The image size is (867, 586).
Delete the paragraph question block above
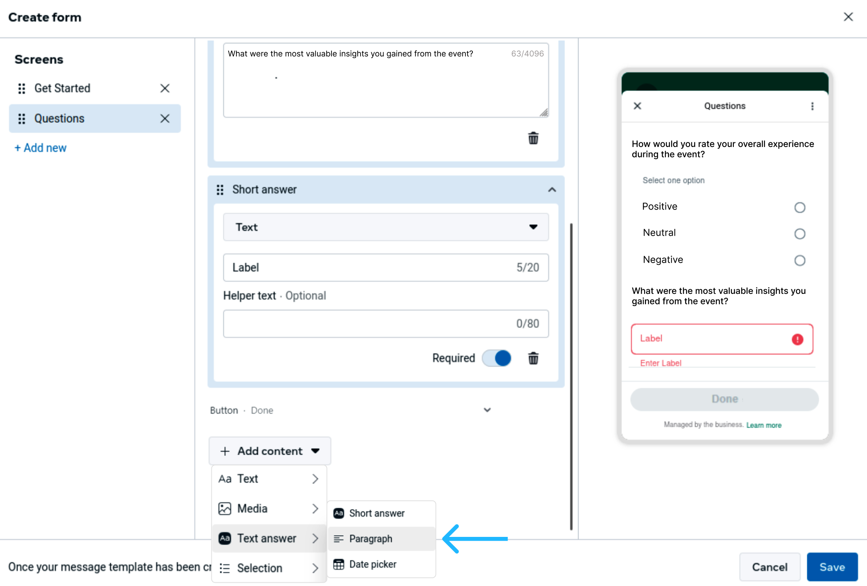[x=533, y=138]
